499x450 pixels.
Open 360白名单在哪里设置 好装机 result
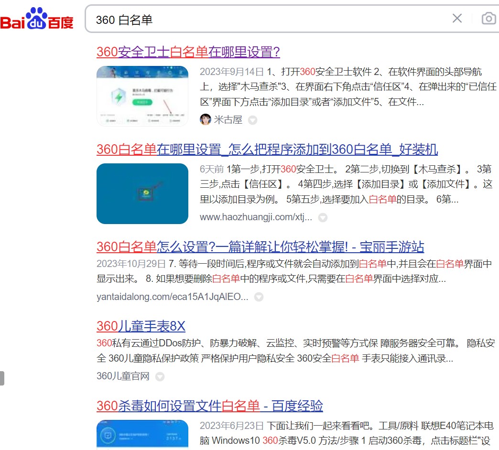coord(267,149)
